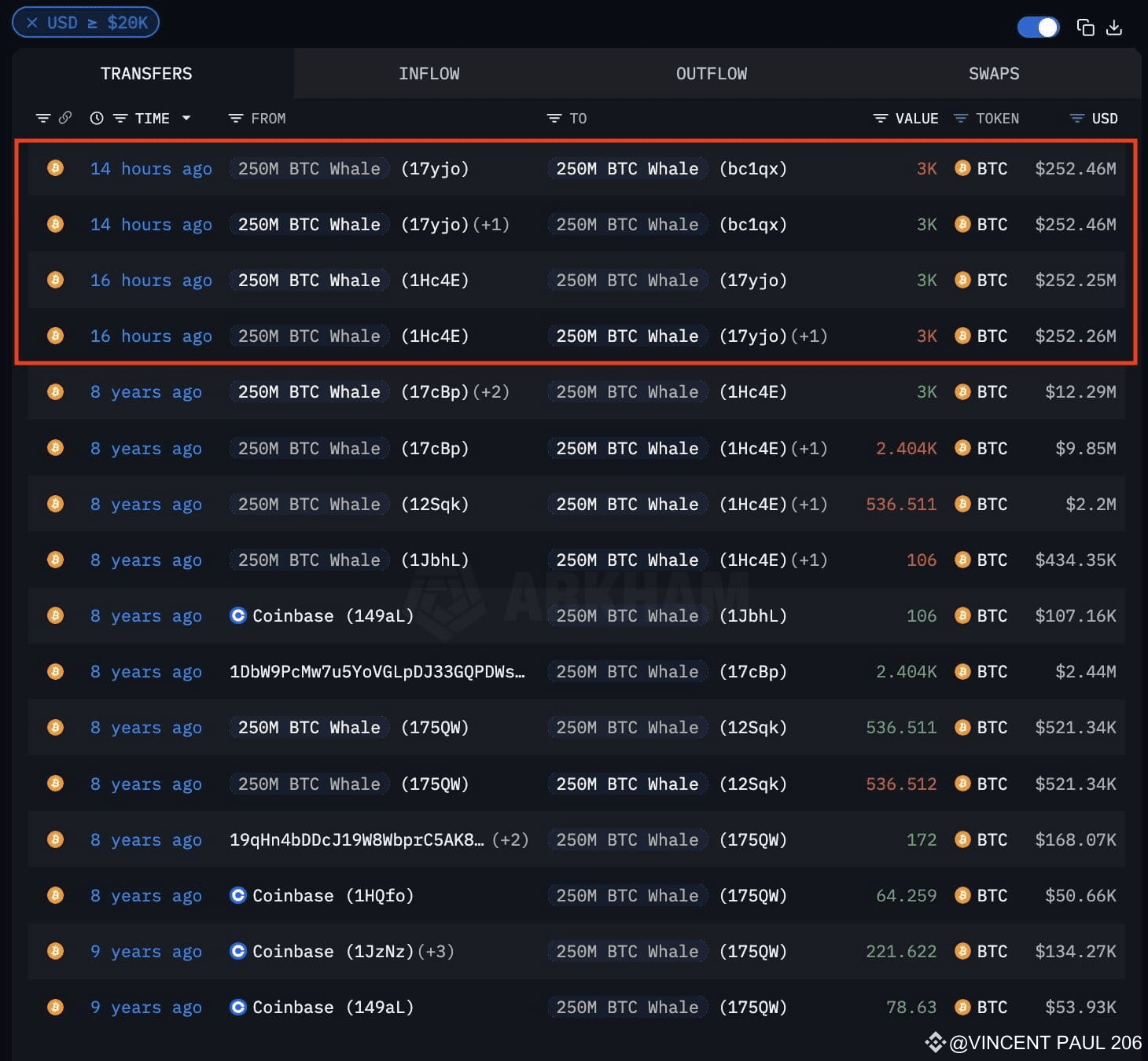Click the download icon at top right
The width and height of the screenshot is (1148, 1061).
coord(1114,28)
